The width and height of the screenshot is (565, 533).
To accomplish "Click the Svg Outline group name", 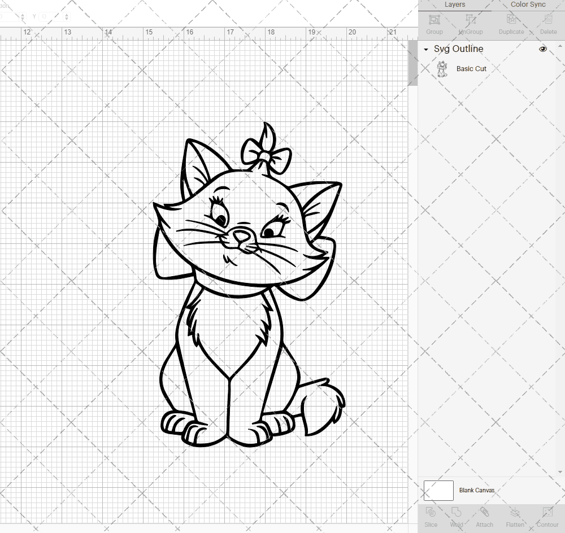I will pyautogui.click(x=458, y=49).
